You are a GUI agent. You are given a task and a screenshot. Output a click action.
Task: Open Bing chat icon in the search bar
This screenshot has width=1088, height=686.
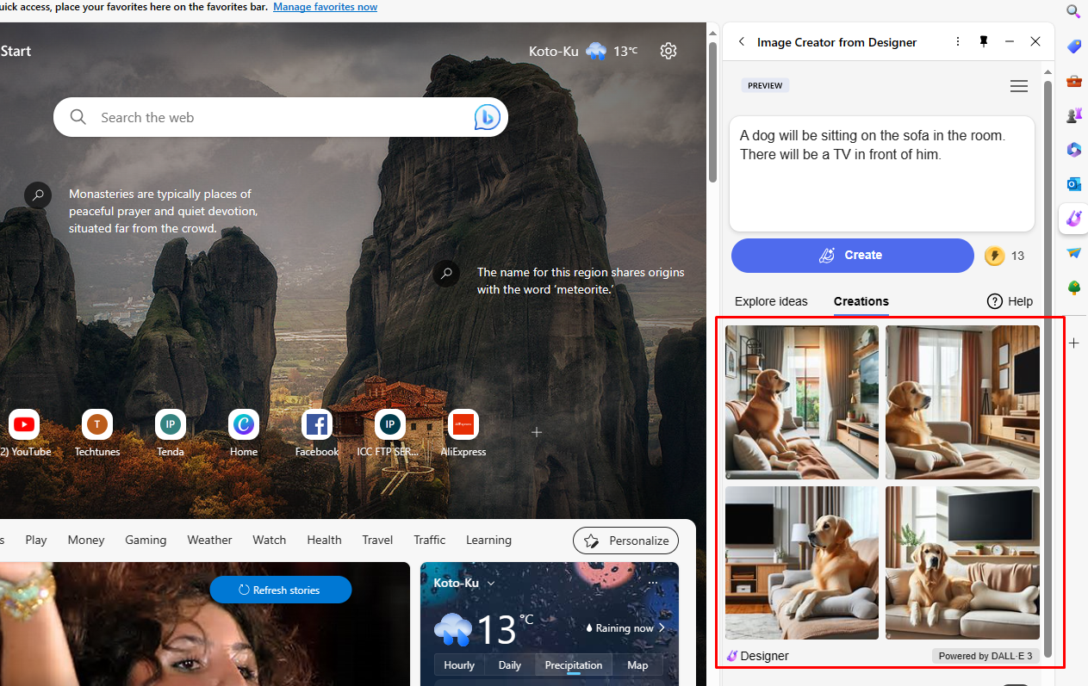tap(486, 117)
